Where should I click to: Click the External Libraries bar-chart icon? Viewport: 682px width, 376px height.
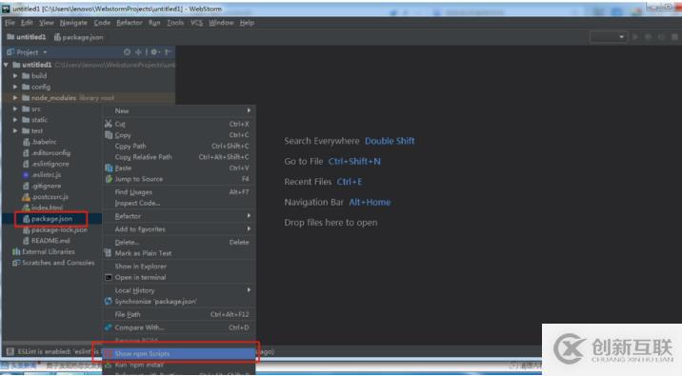tap(16, 251)
